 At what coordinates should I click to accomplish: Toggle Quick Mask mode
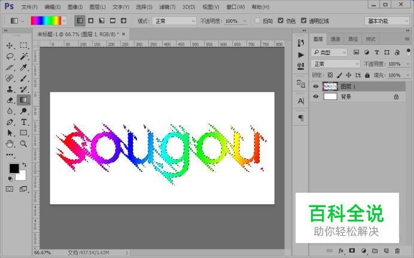10,189
